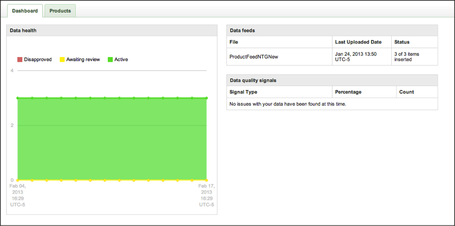
Task: Click the Feb 17, 2013 x-axis label
Action: click(206, 195)
